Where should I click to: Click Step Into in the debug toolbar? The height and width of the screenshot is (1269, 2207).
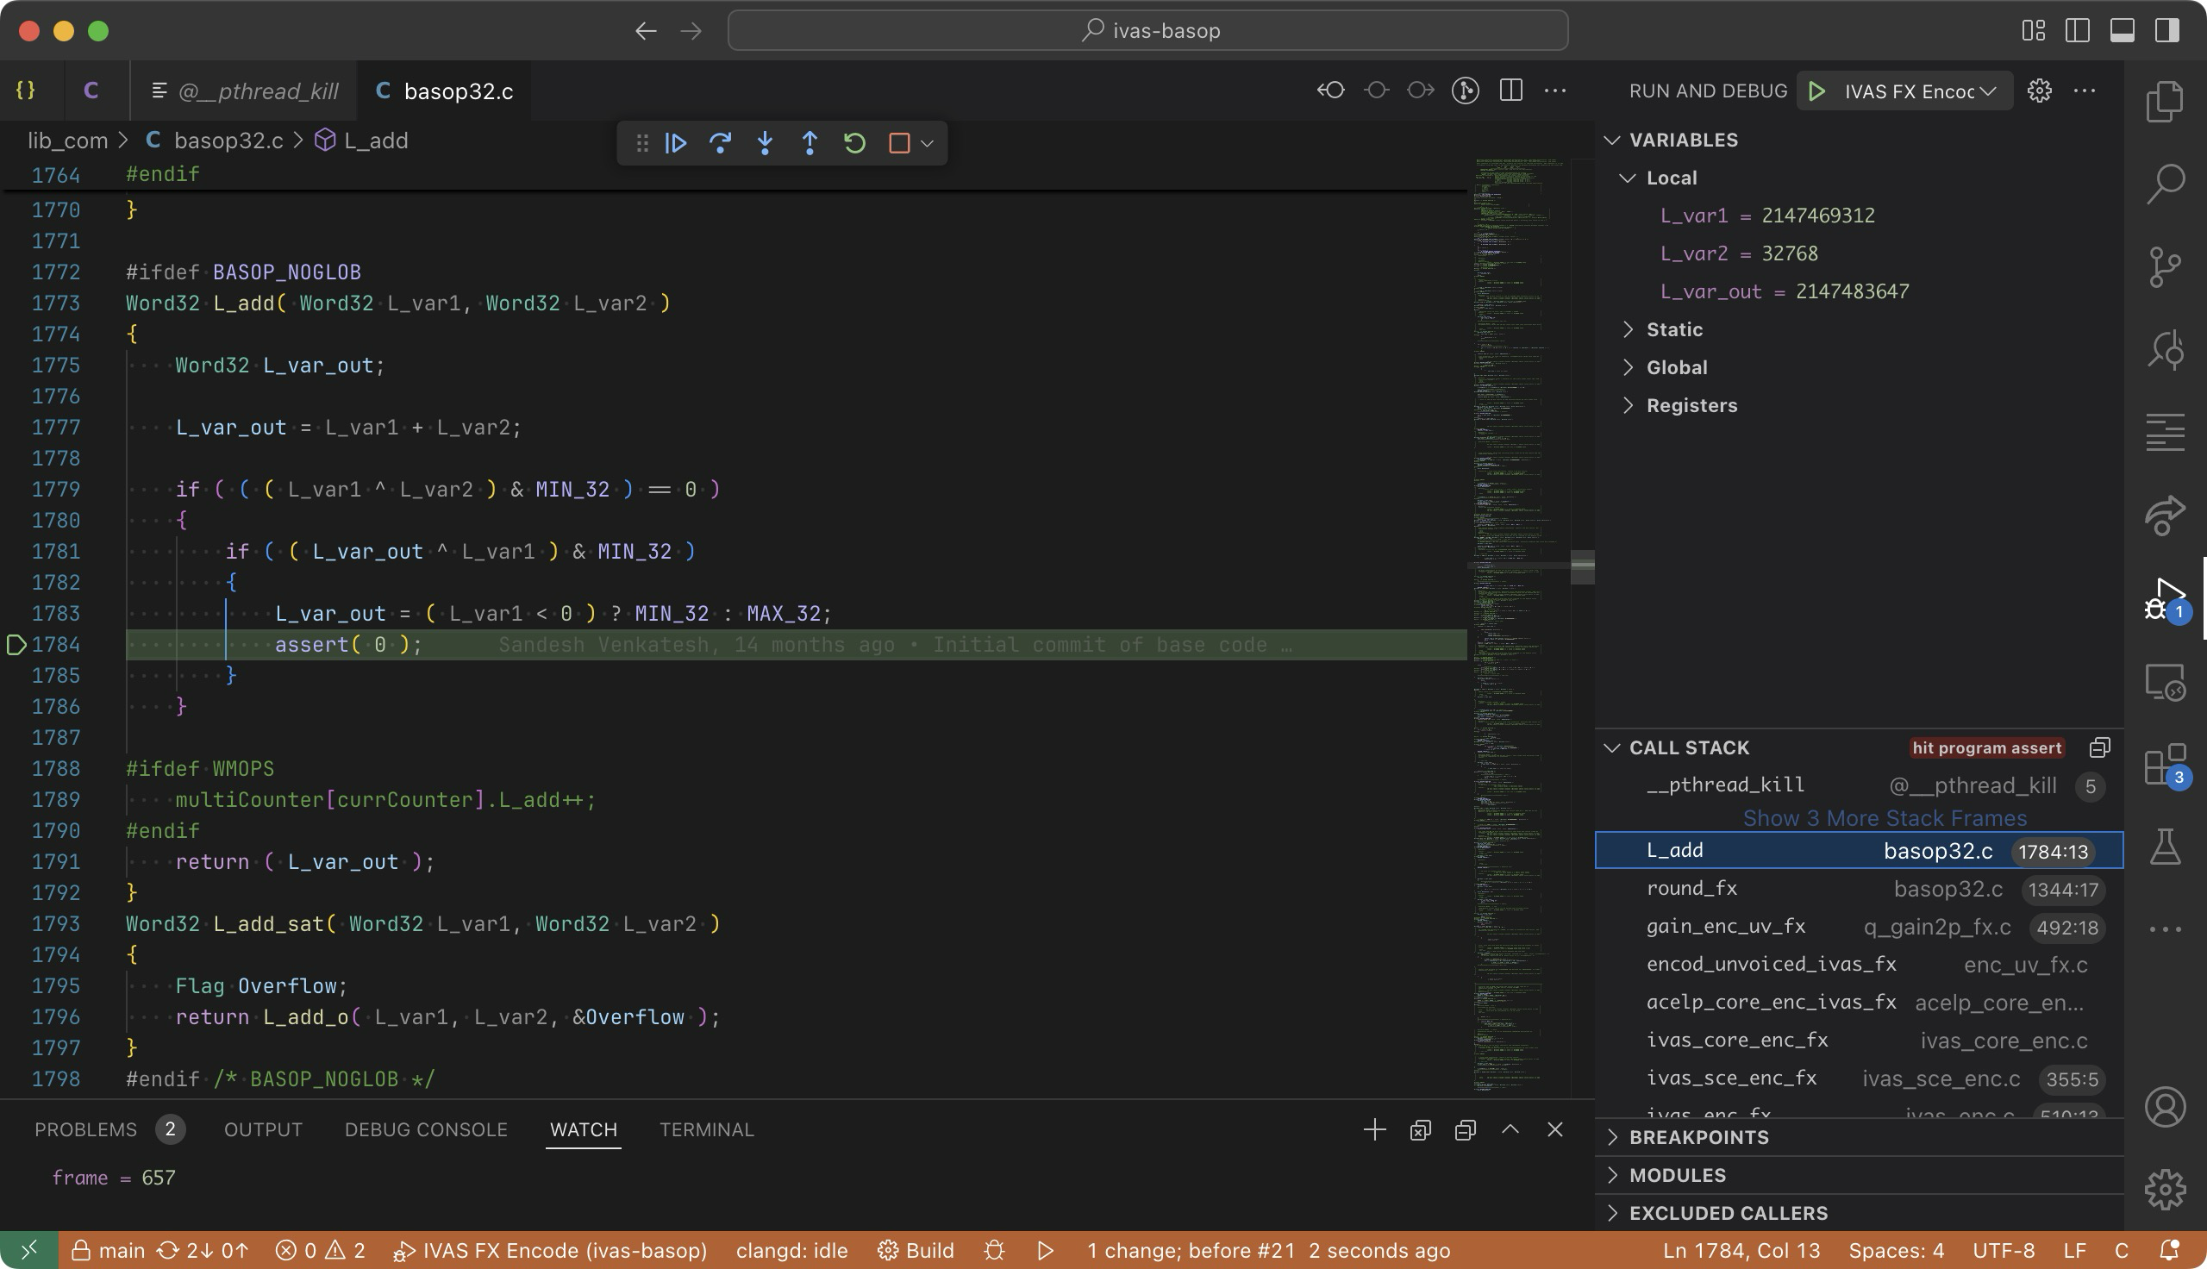click(765, 143)
